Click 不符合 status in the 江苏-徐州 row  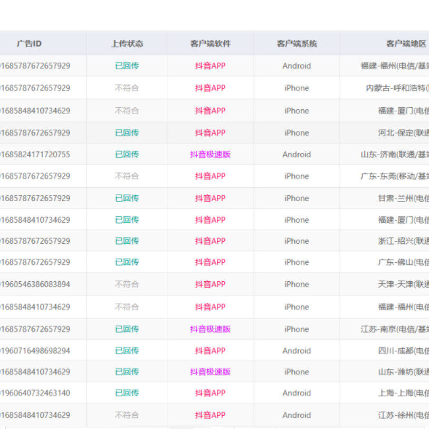coord(127,415)
